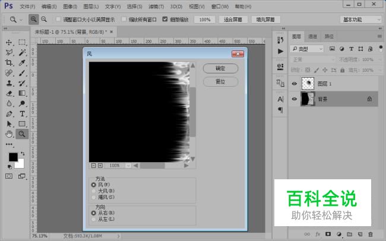
Task: Hide the 图层 1 layer visibility eye
Action: 294,84
